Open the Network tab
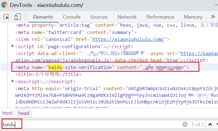 (x=127, y=17)
